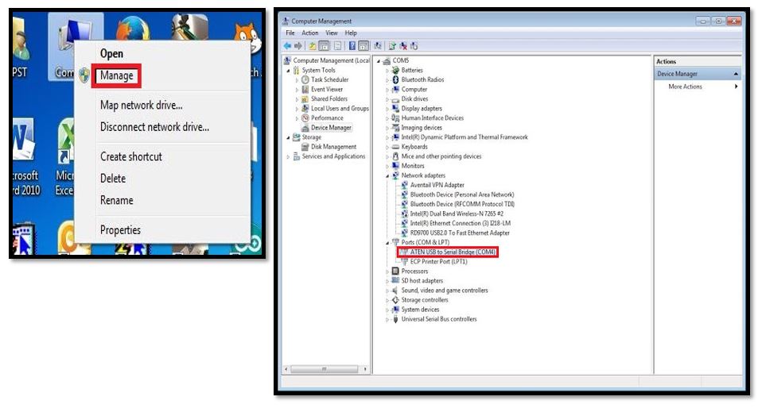Choose Rename in the context menu

tap(117, 200)
